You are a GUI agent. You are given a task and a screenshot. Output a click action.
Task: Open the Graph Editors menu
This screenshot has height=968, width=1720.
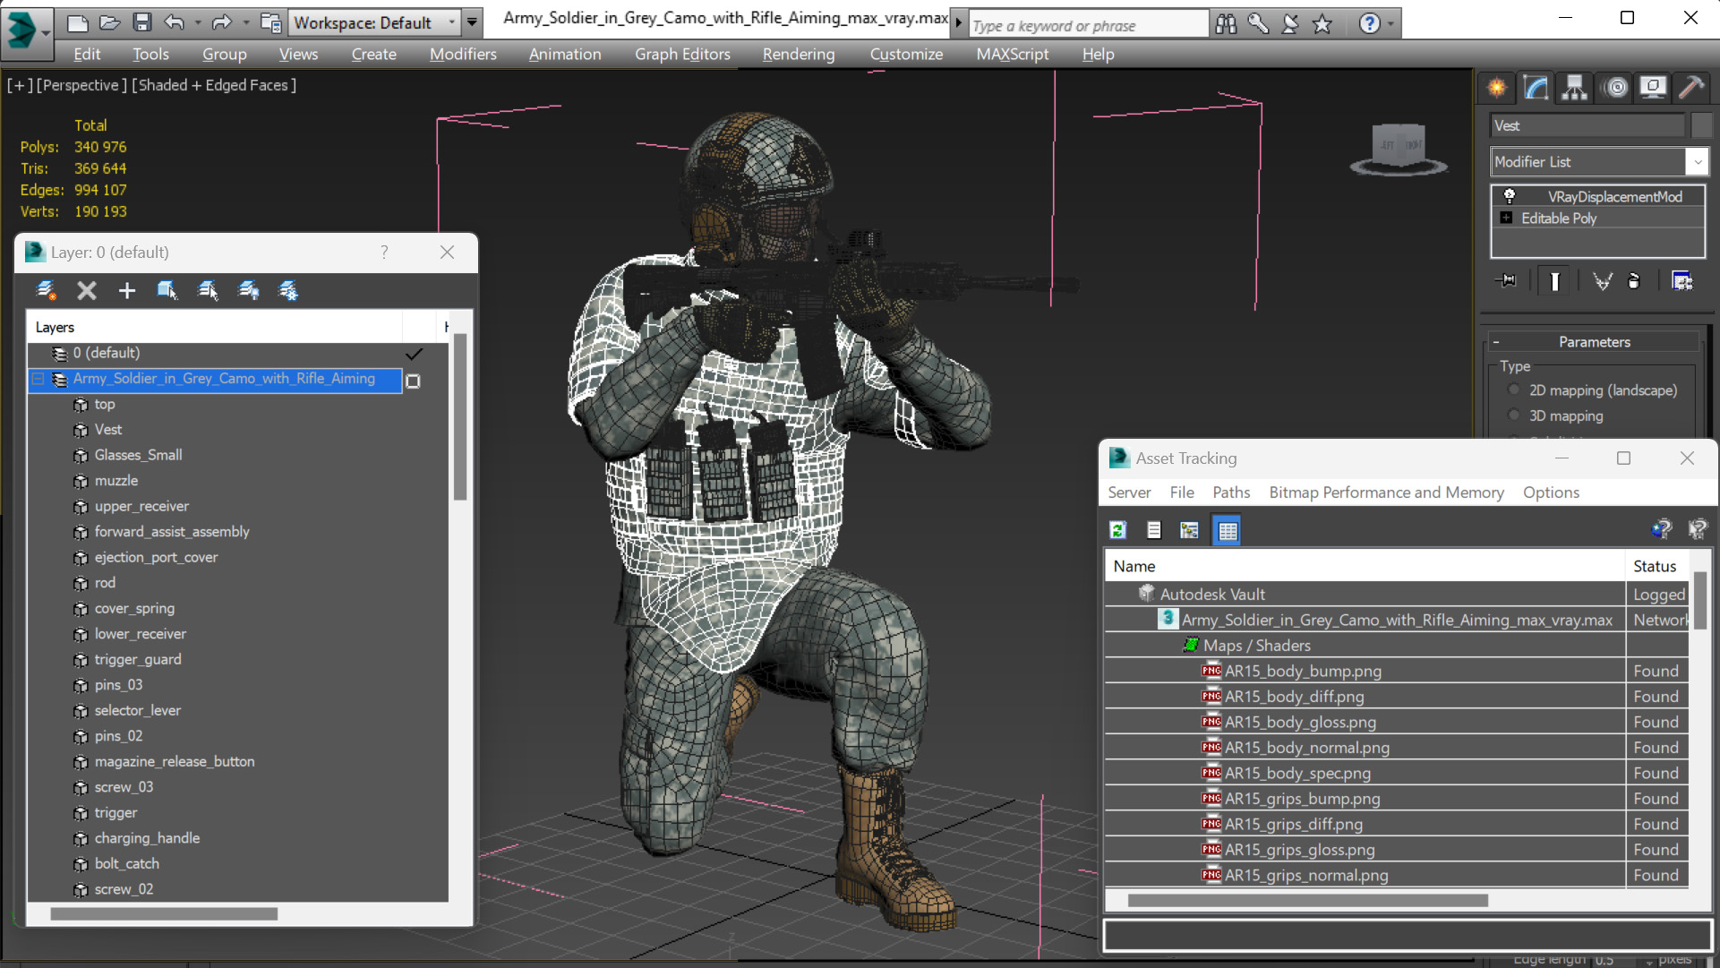(682, 54)
